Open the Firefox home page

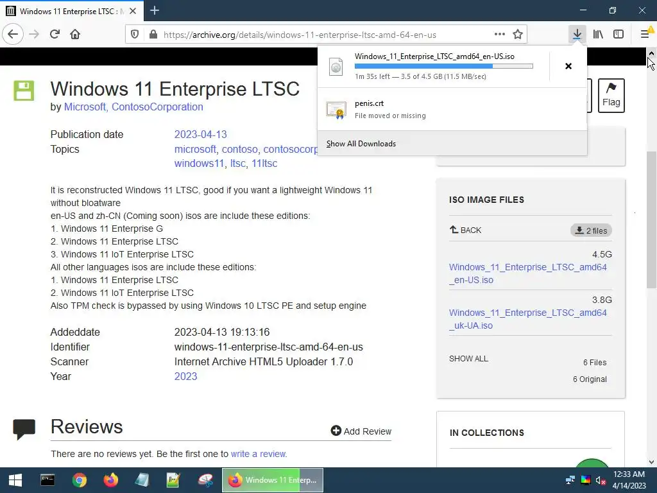coord(75,35)
